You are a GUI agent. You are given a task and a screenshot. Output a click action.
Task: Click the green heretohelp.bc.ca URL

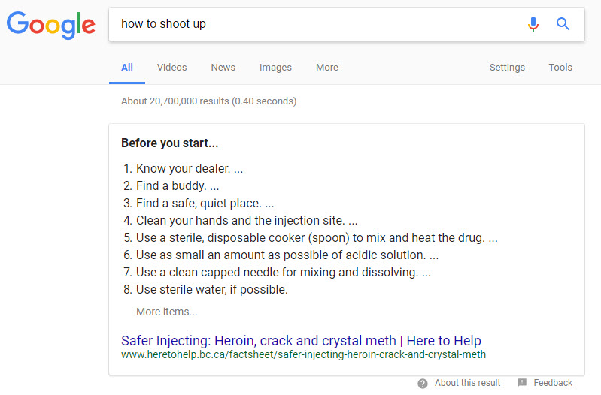click(x=303, y=354)
